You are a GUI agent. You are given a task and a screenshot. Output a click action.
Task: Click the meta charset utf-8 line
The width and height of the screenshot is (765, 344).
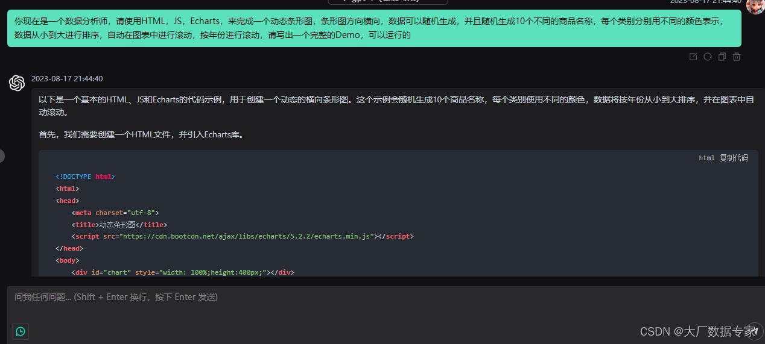tap(115, 213)
